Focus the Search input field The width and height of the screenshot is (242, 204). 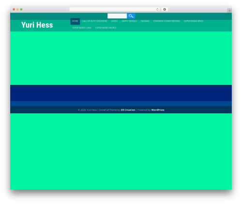coord(117,16)
